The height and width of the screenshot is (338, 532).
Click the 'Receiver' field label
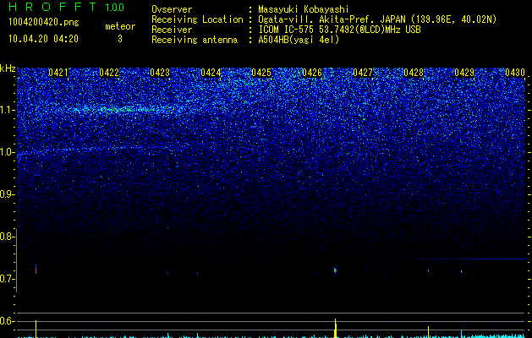(x=172, y=30)
